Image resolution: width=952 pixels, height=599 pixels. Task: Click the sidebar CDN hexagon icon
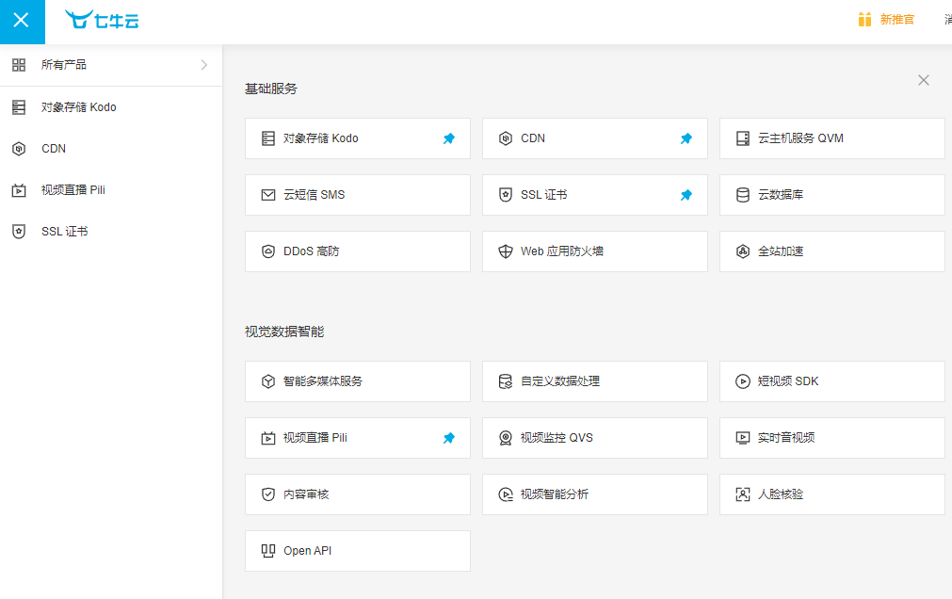[19, 148]
